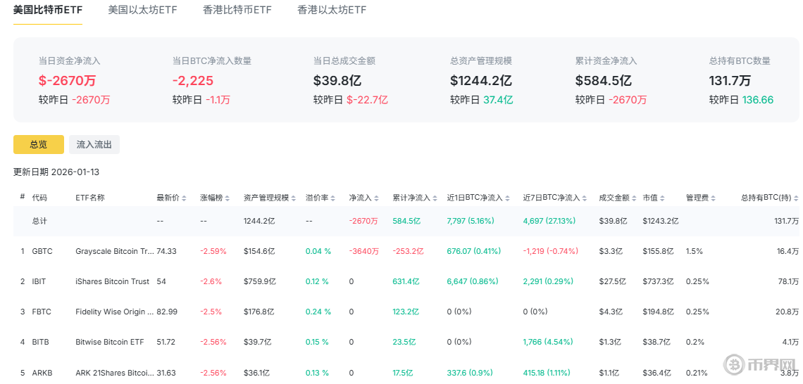Click the sort arrows beside 涨幅榜
This screenshot has width=803, height=384.
pyautogui.click(x=228, y=198)
